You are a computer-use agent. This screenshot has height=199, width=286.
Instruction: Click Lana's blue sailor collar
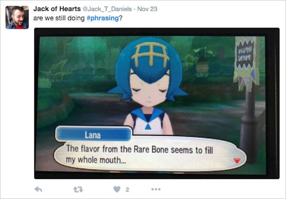148,114
